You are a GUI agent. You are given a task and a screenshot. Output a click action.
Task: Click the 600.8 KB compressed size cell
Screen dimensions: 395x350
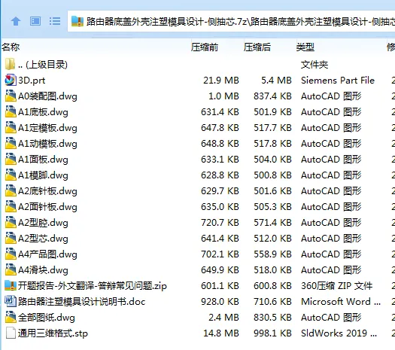click(x=272, y=286)
